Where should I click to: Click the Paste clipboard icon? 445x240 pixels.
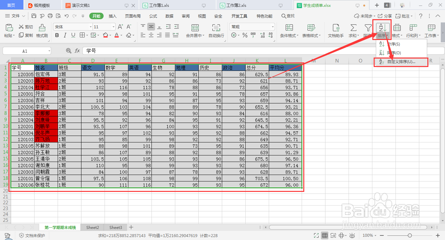(9, 28)
